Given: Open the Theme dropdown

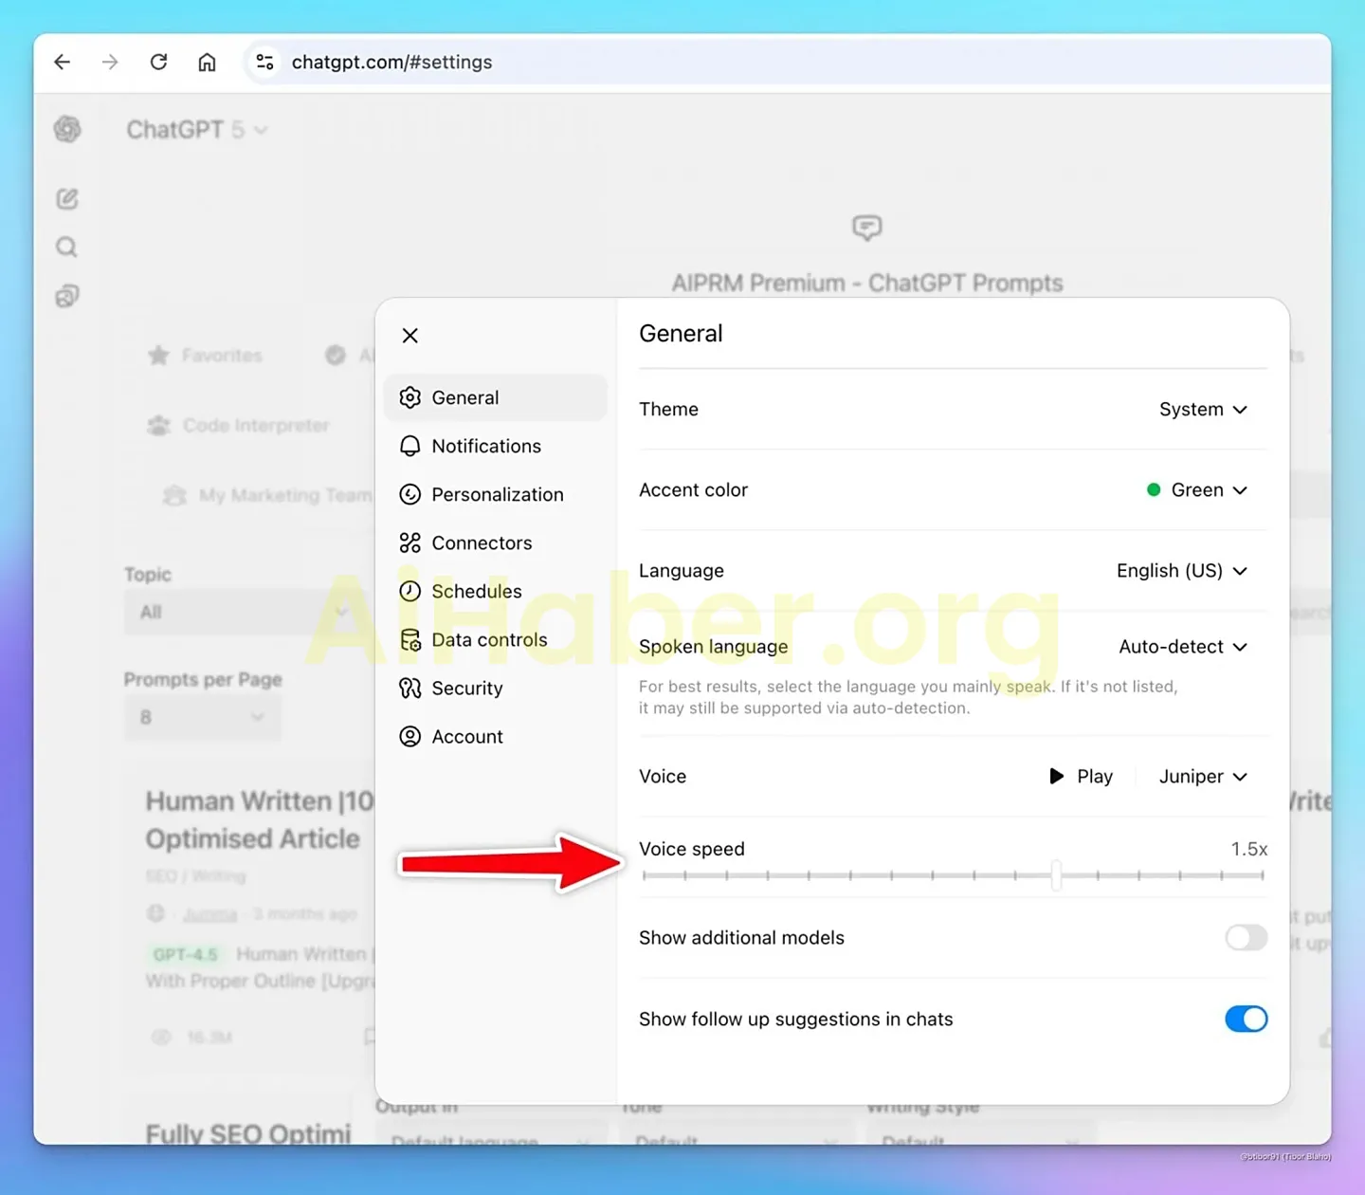Looking at the screenshot, I should click(1204, 409).
